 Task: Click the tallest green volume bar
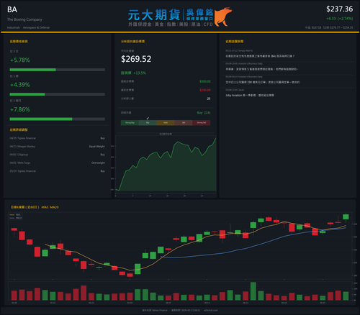pyautogui.click(x=253, y=291)
